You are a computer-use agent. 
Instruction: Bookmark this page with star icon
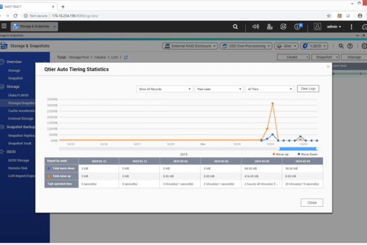329,16
